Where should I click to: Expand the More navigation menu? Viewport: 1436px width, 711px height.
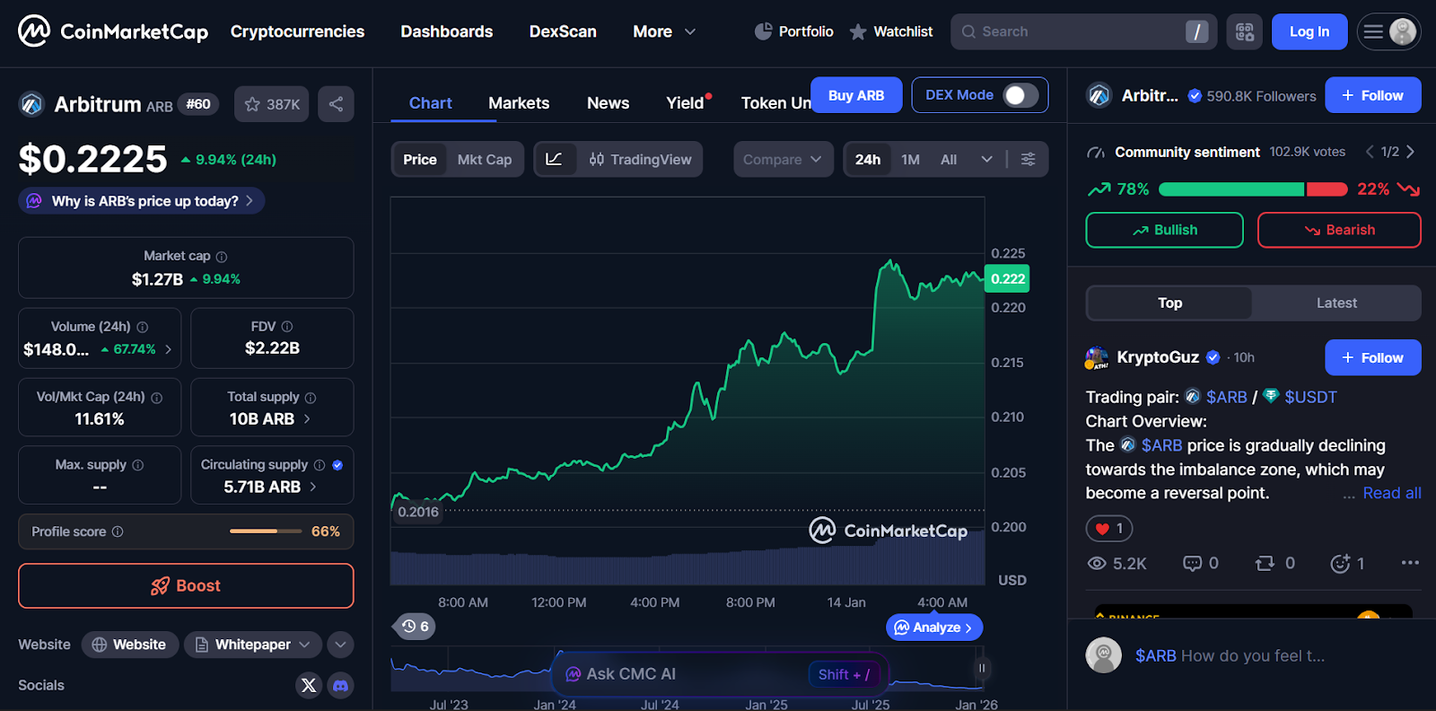[x=664, y=31]
